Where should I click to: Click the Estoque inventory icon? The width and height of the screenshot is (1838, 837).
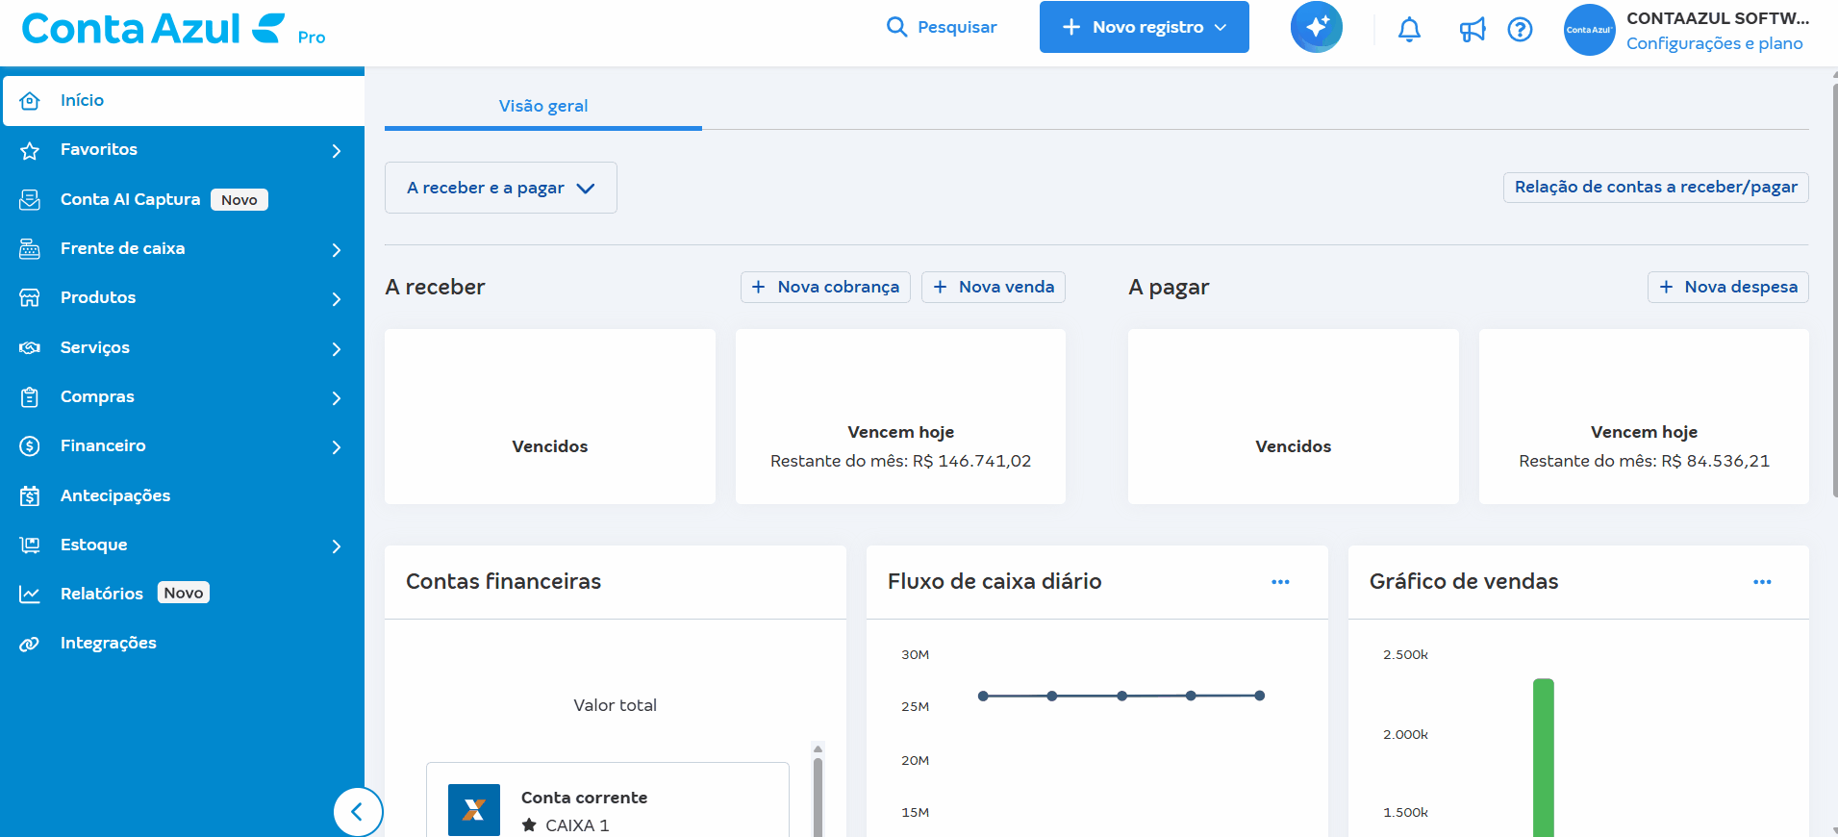click(30, 545)
